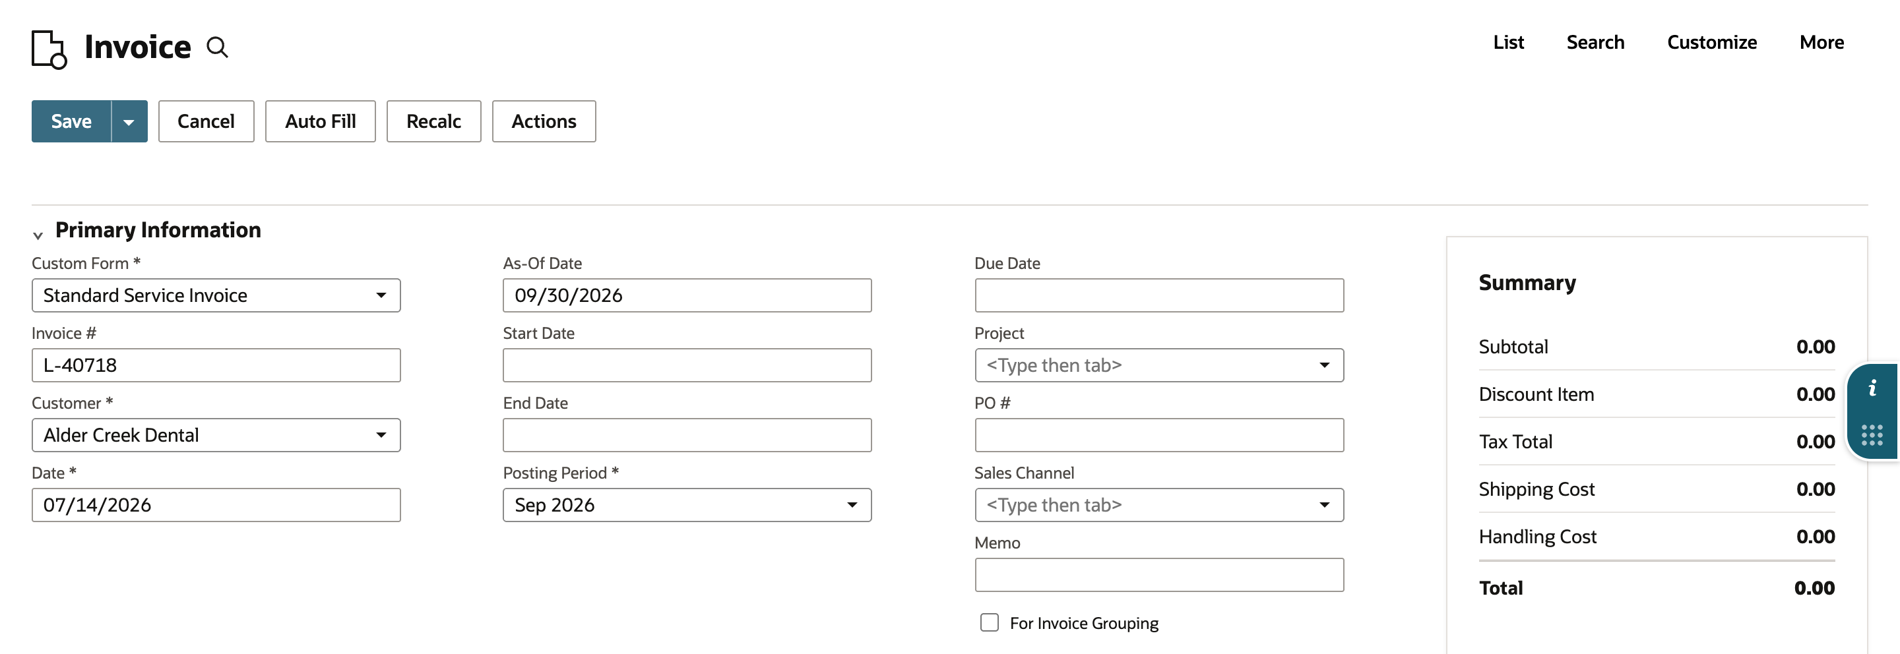Go to List in top menu

coord(1508,43)
